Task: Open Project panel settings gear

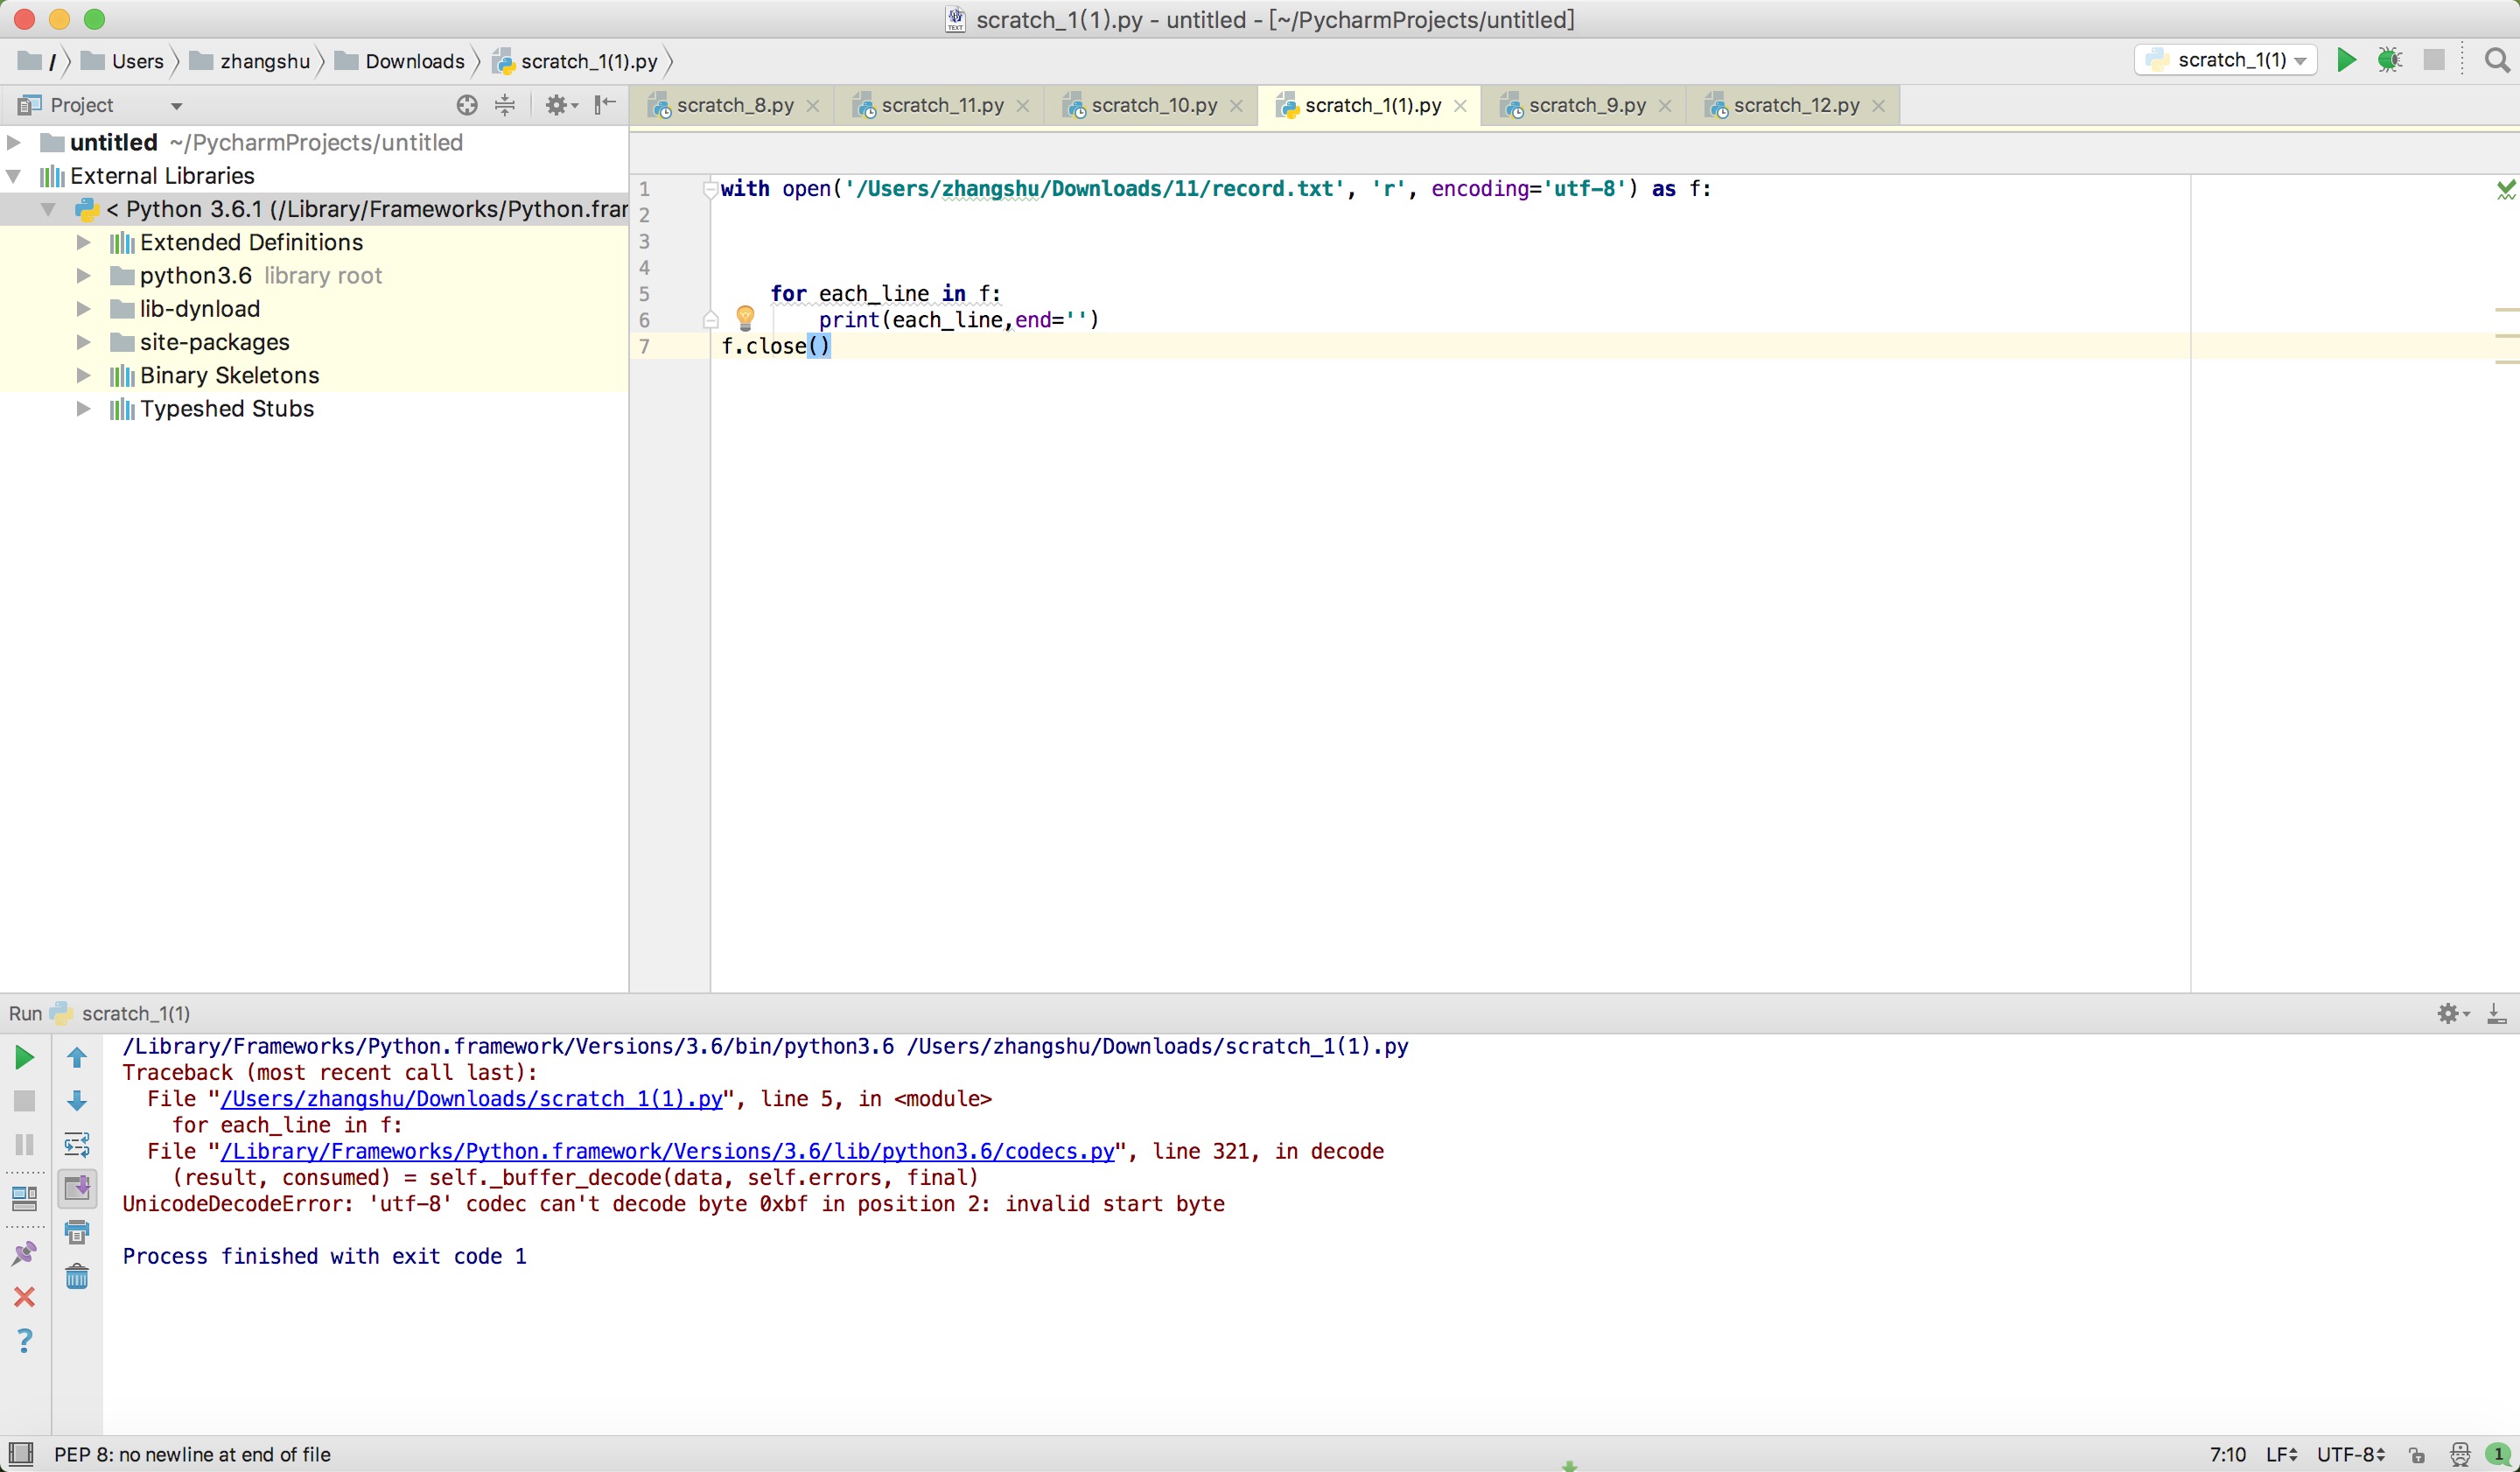Action: (561, 105)
